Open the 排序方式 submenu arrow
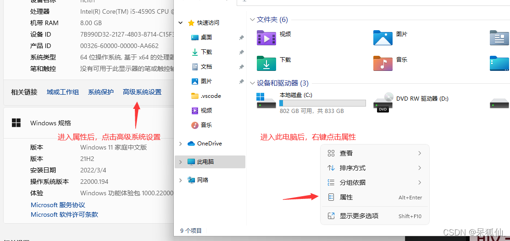This screenshot has width=510, height=241. (420, 168)
